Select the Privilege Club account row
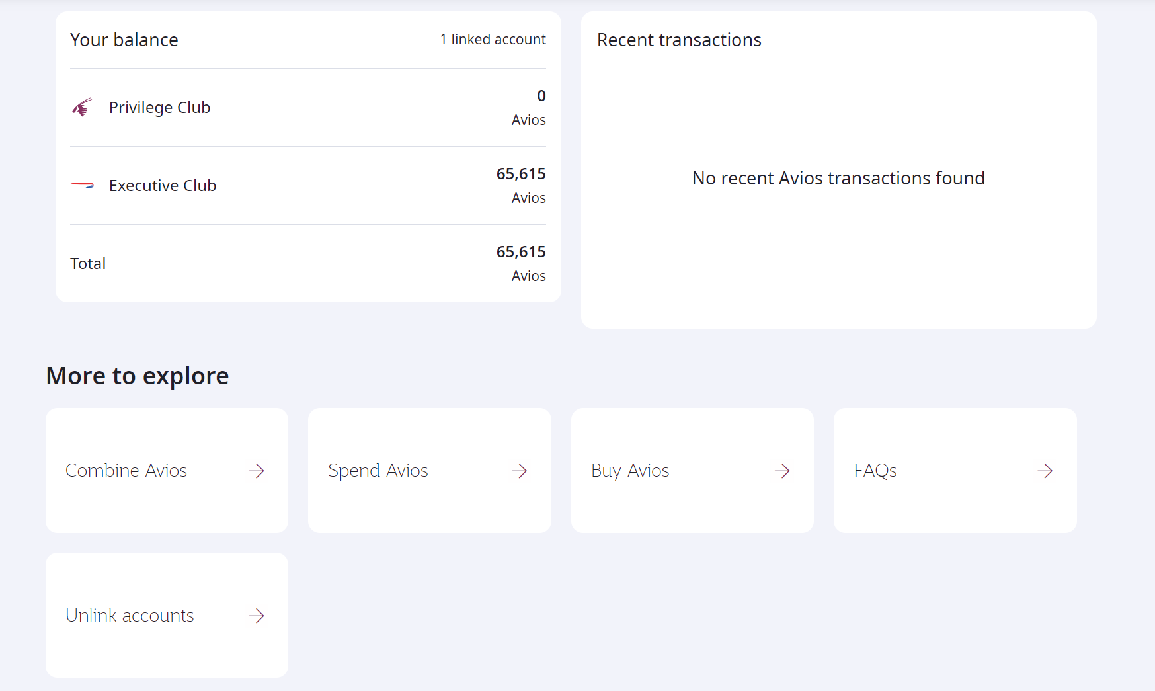Screen dimensions: 1155x691 [307, 107]
